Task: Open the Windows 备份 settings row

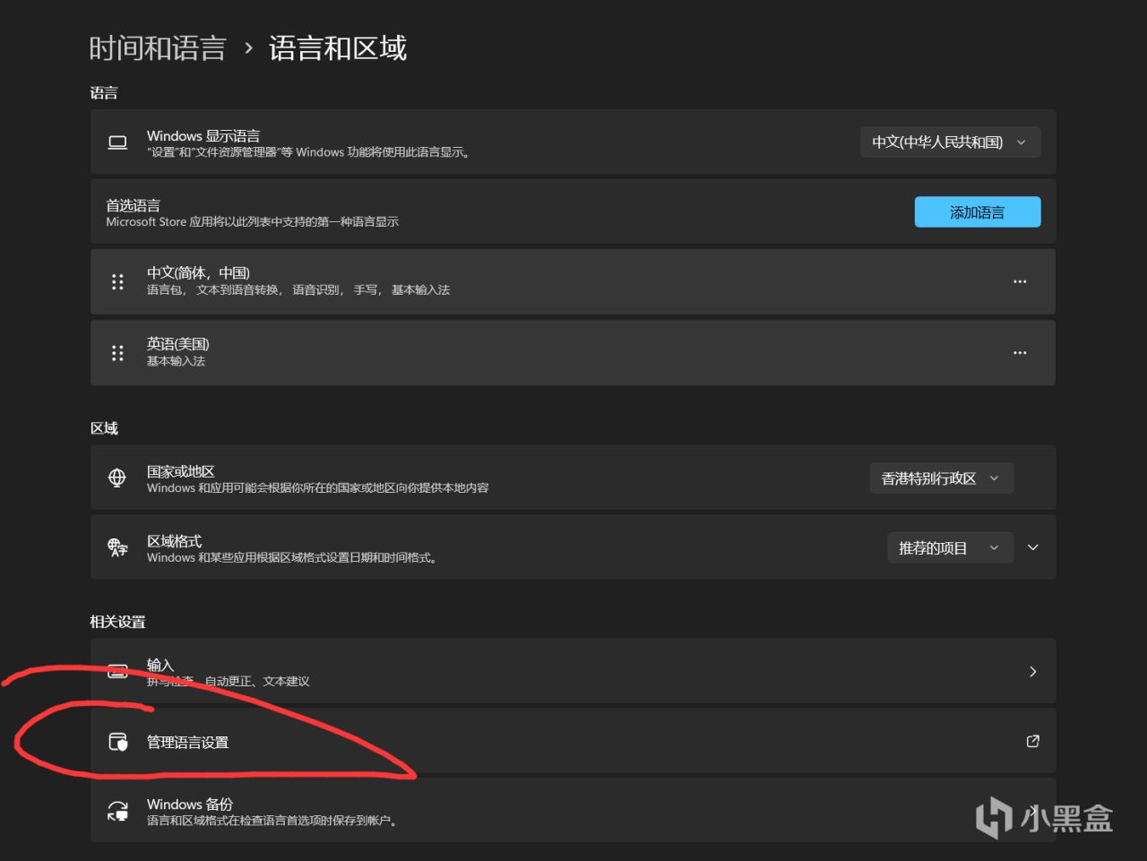Action: 573,811
